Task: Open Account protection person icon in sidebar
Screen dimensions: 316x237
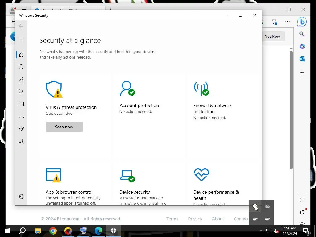Action: 21,79
